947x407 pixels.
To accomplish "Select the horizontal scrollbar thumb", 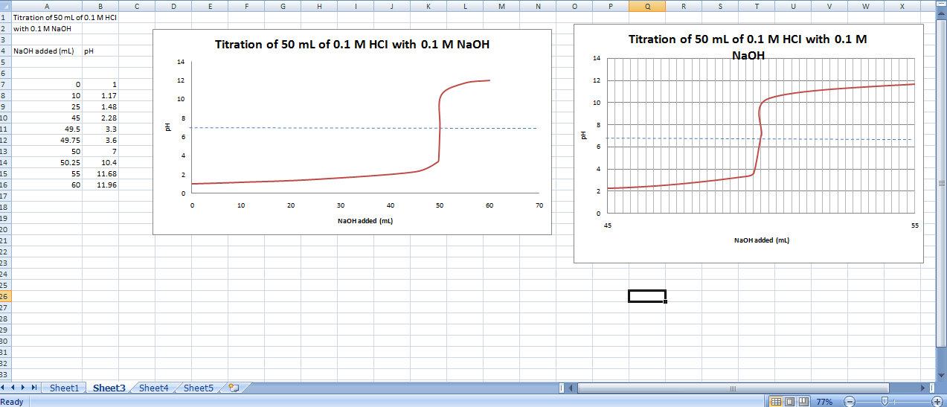I will click(733, 388).
